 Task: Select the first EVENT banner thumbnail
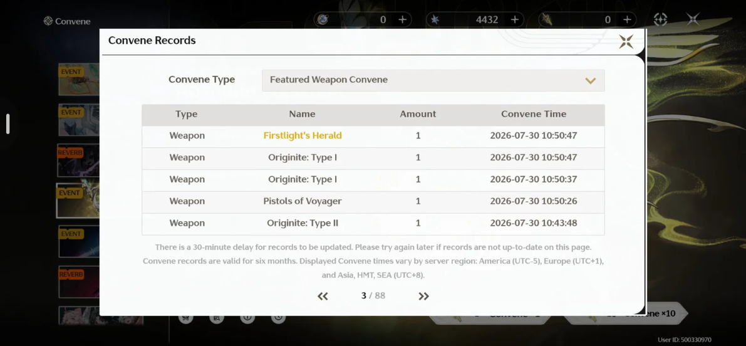[78, 80]
